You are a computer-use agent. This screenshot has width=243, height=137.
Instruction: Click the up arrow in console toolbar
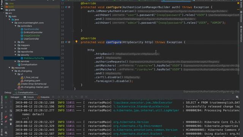pyautogui.click(x=11, y=102)
